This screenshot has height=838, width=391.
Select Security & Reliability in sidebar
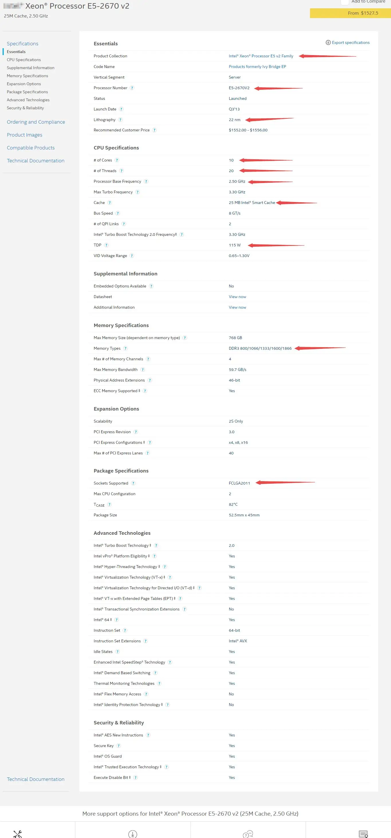[25, 108]
